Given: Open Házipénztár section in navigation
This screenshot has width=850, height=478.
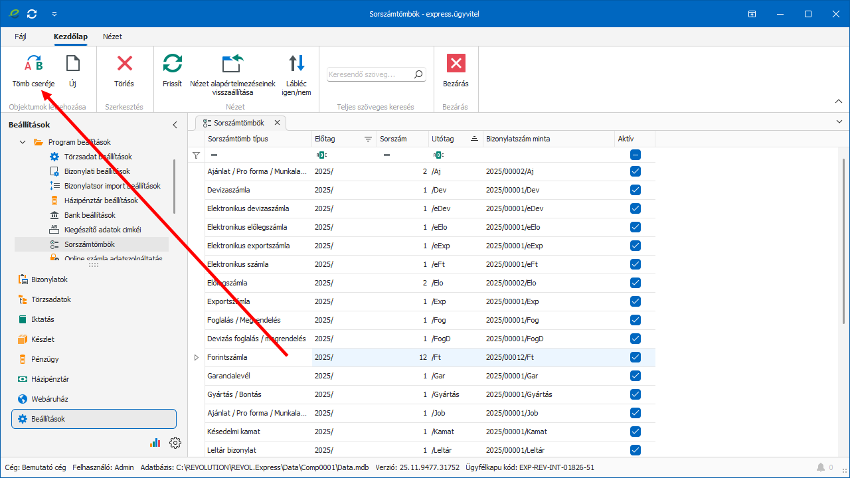Looking at the screenshot, I should [x=50, y=379].
